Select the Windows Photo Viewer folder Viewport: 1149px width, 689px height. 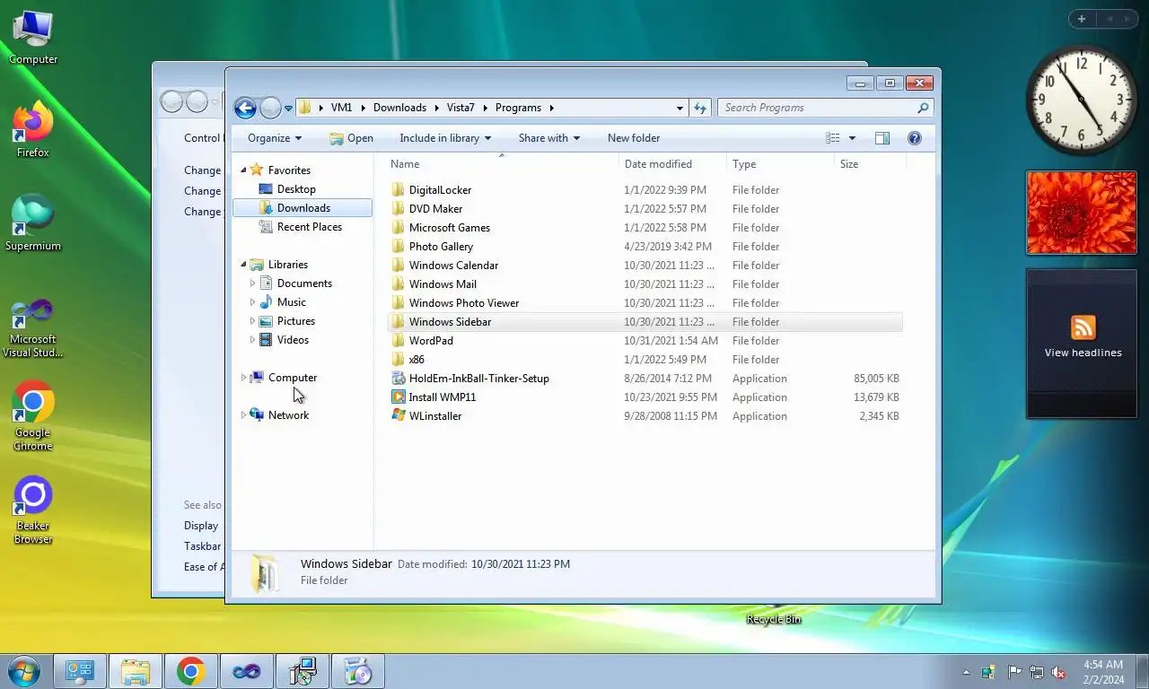pyautogui.click(x=645, y=303)
